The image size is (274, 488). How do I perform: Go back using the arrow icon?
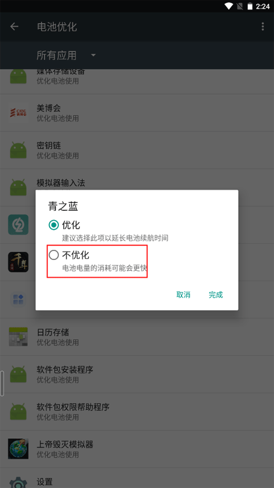click(14, 27)
